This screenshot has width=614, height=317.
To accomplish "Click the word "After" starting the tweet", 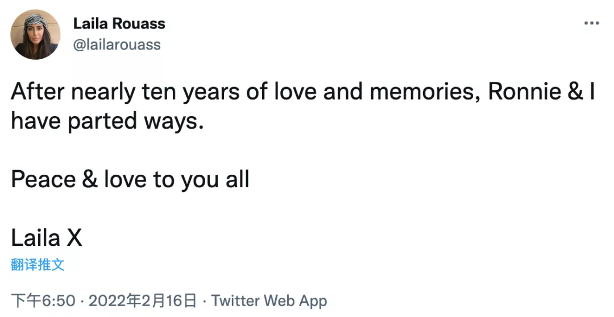I will 38,92.
